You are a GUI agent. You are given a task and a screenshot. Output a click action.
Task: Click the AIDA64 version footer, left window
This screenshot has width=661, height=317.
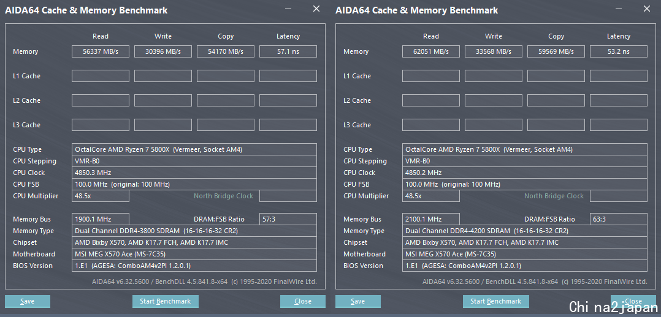click(204, 282)
